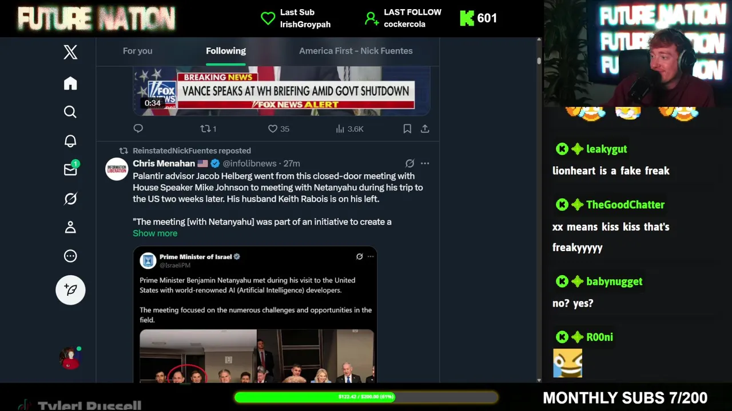The image size is (732, 411).
Task: Play the Fox News Vance briefing video
Action: tap(281, 90)
